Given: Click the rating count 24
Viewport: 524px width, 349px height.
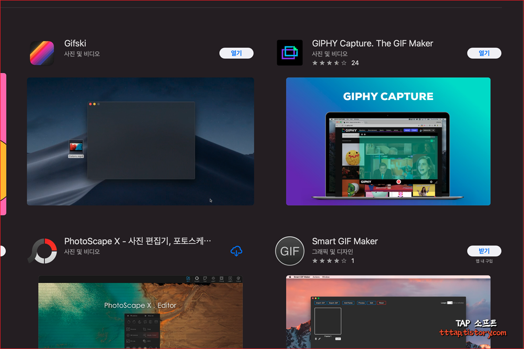Looking at the screenshot, I should point(355,63).
